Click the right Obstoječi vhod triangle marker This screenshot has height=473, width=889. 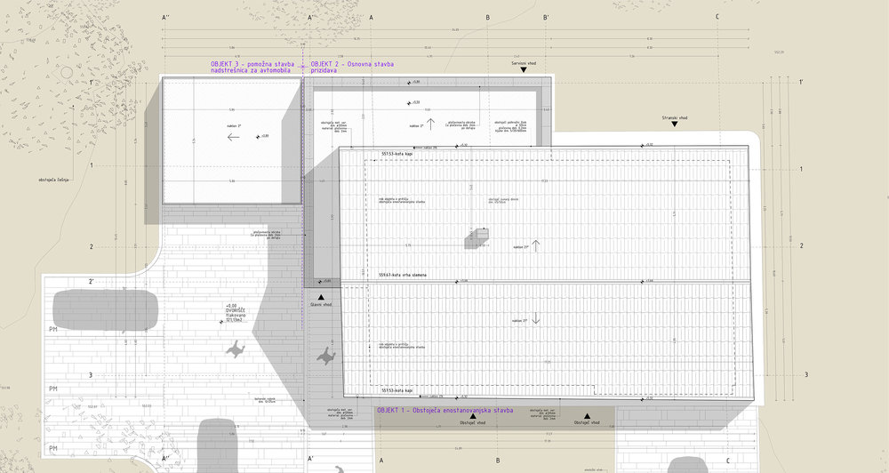(x=587, y=415)
